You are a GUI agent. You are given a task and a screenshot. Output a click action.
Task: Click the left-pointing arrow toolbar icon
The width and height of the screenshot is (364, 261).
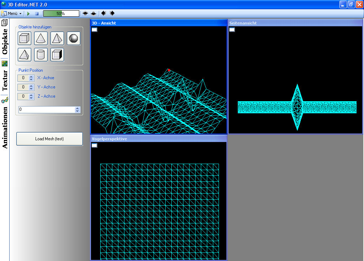(x=103, y=13)
